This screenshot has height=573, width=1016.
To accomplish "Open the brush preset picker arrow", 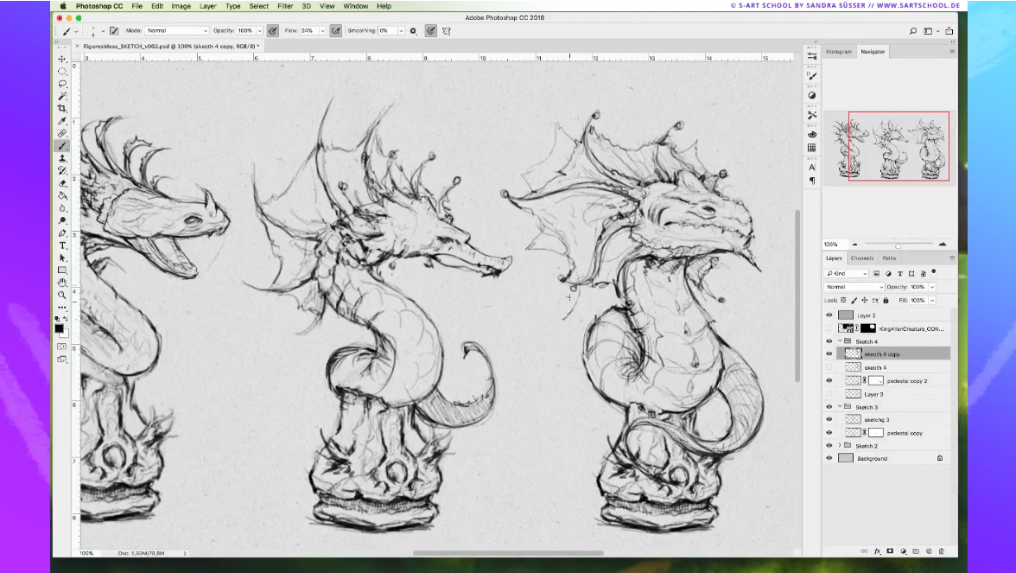I will [x=102, y=31].
